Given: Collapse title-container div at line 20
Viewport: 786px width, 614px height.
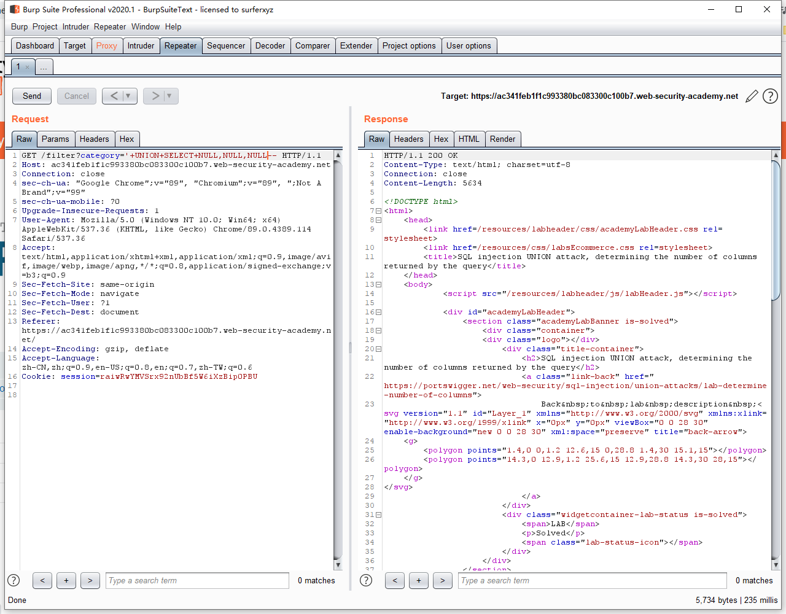Looking at the screenshot, I should (x=379, y=349).
